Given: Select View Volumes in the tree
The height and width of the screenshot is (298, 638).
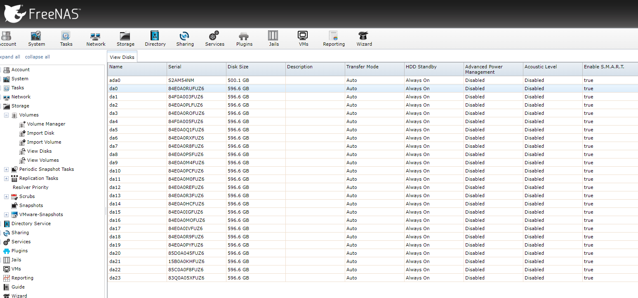Looking at the screenshot, I should 42,160.
